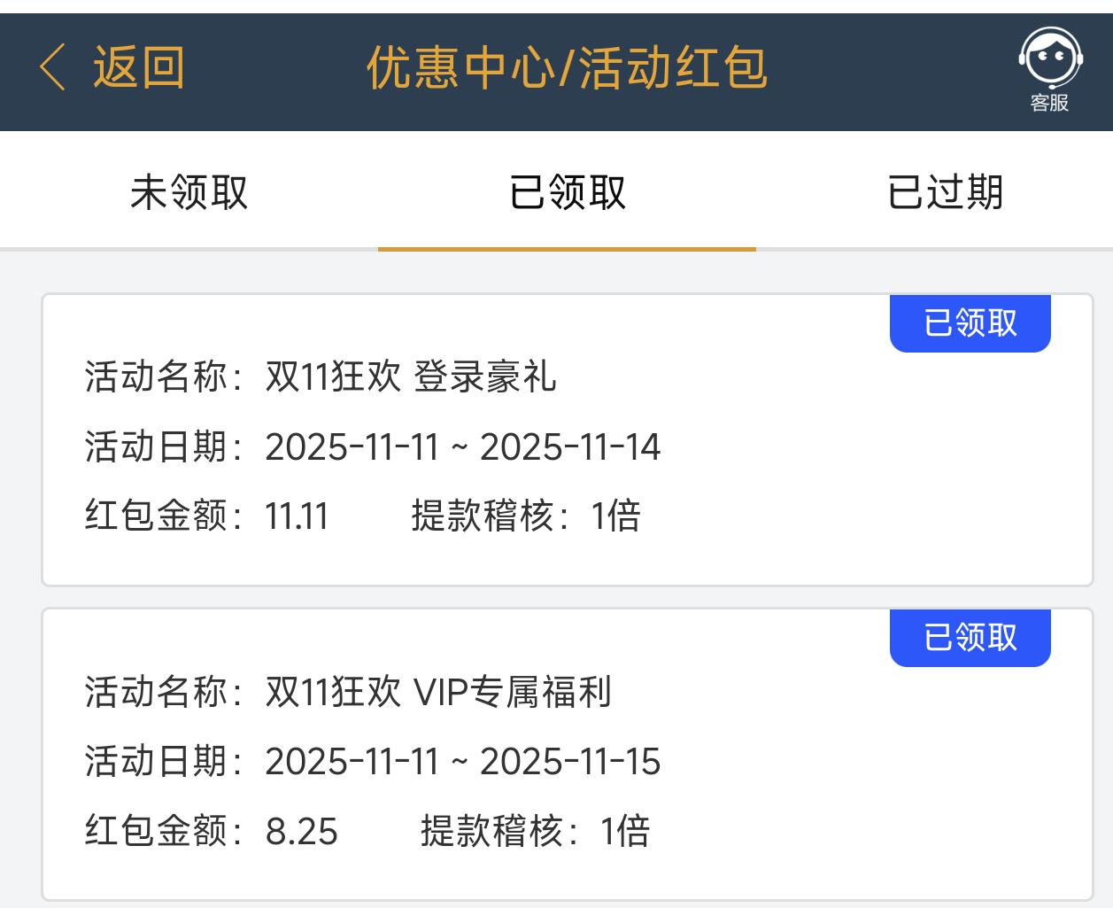Click the 优惠中心/活动红包 page title
This screenshot has width=1113, height=908.
tap(567, 68)
